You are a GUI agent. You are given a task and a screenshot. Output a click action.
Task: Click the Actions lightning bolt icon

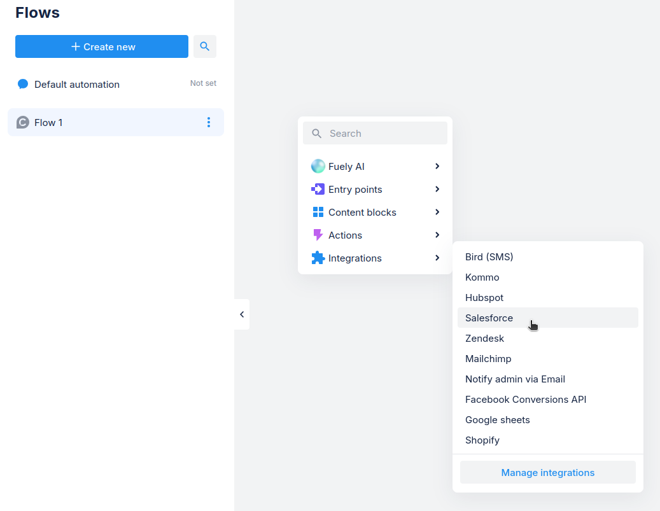(318, 235)
